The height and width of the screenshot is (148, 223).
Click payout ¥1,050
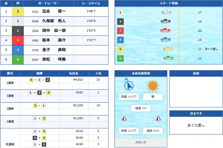(78, 118)
